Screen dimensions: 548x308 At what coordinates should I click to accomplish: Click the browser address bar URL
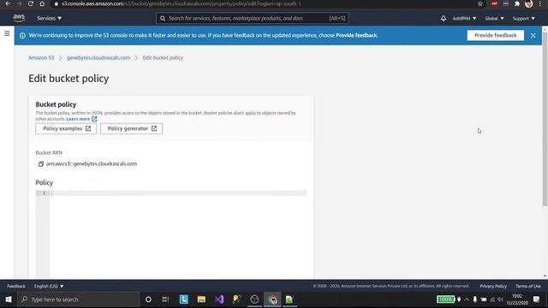[x=181, y=3]
